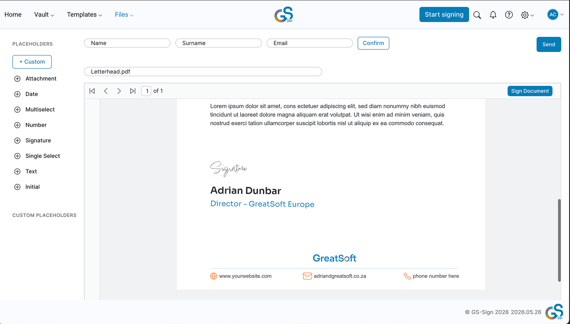Select the Initial placeholder label
The width and height of the screenshot is (570, 324).
pos(32,187)
